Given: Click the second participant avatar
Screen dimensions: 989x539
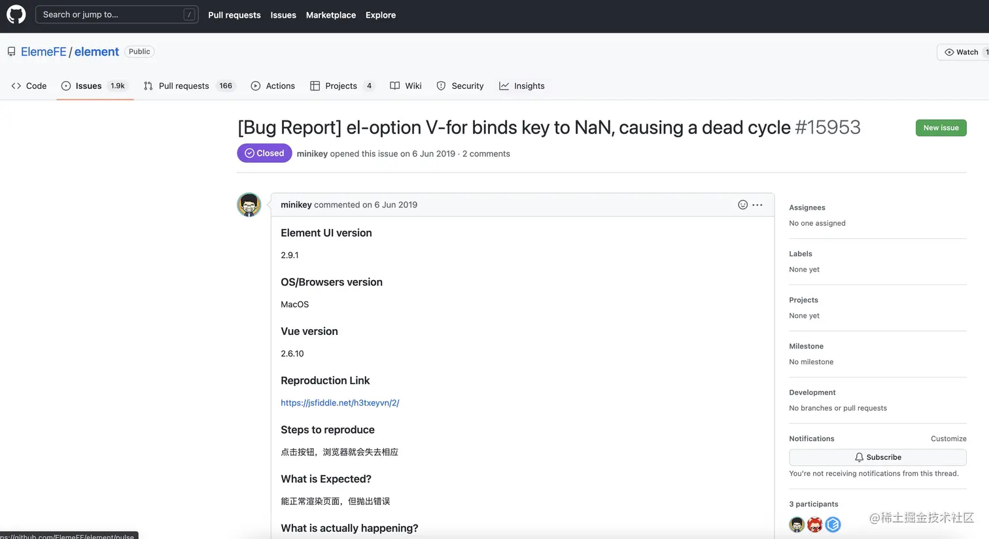Looking at the screenshot, I should pos(814,524).
